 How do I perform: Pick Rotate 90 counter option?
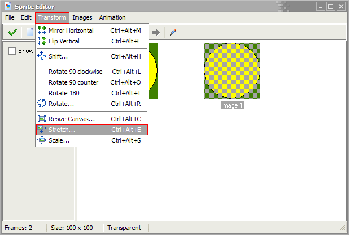point(73,82)
